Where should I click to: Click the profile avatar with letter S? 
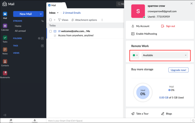[138, 11]
